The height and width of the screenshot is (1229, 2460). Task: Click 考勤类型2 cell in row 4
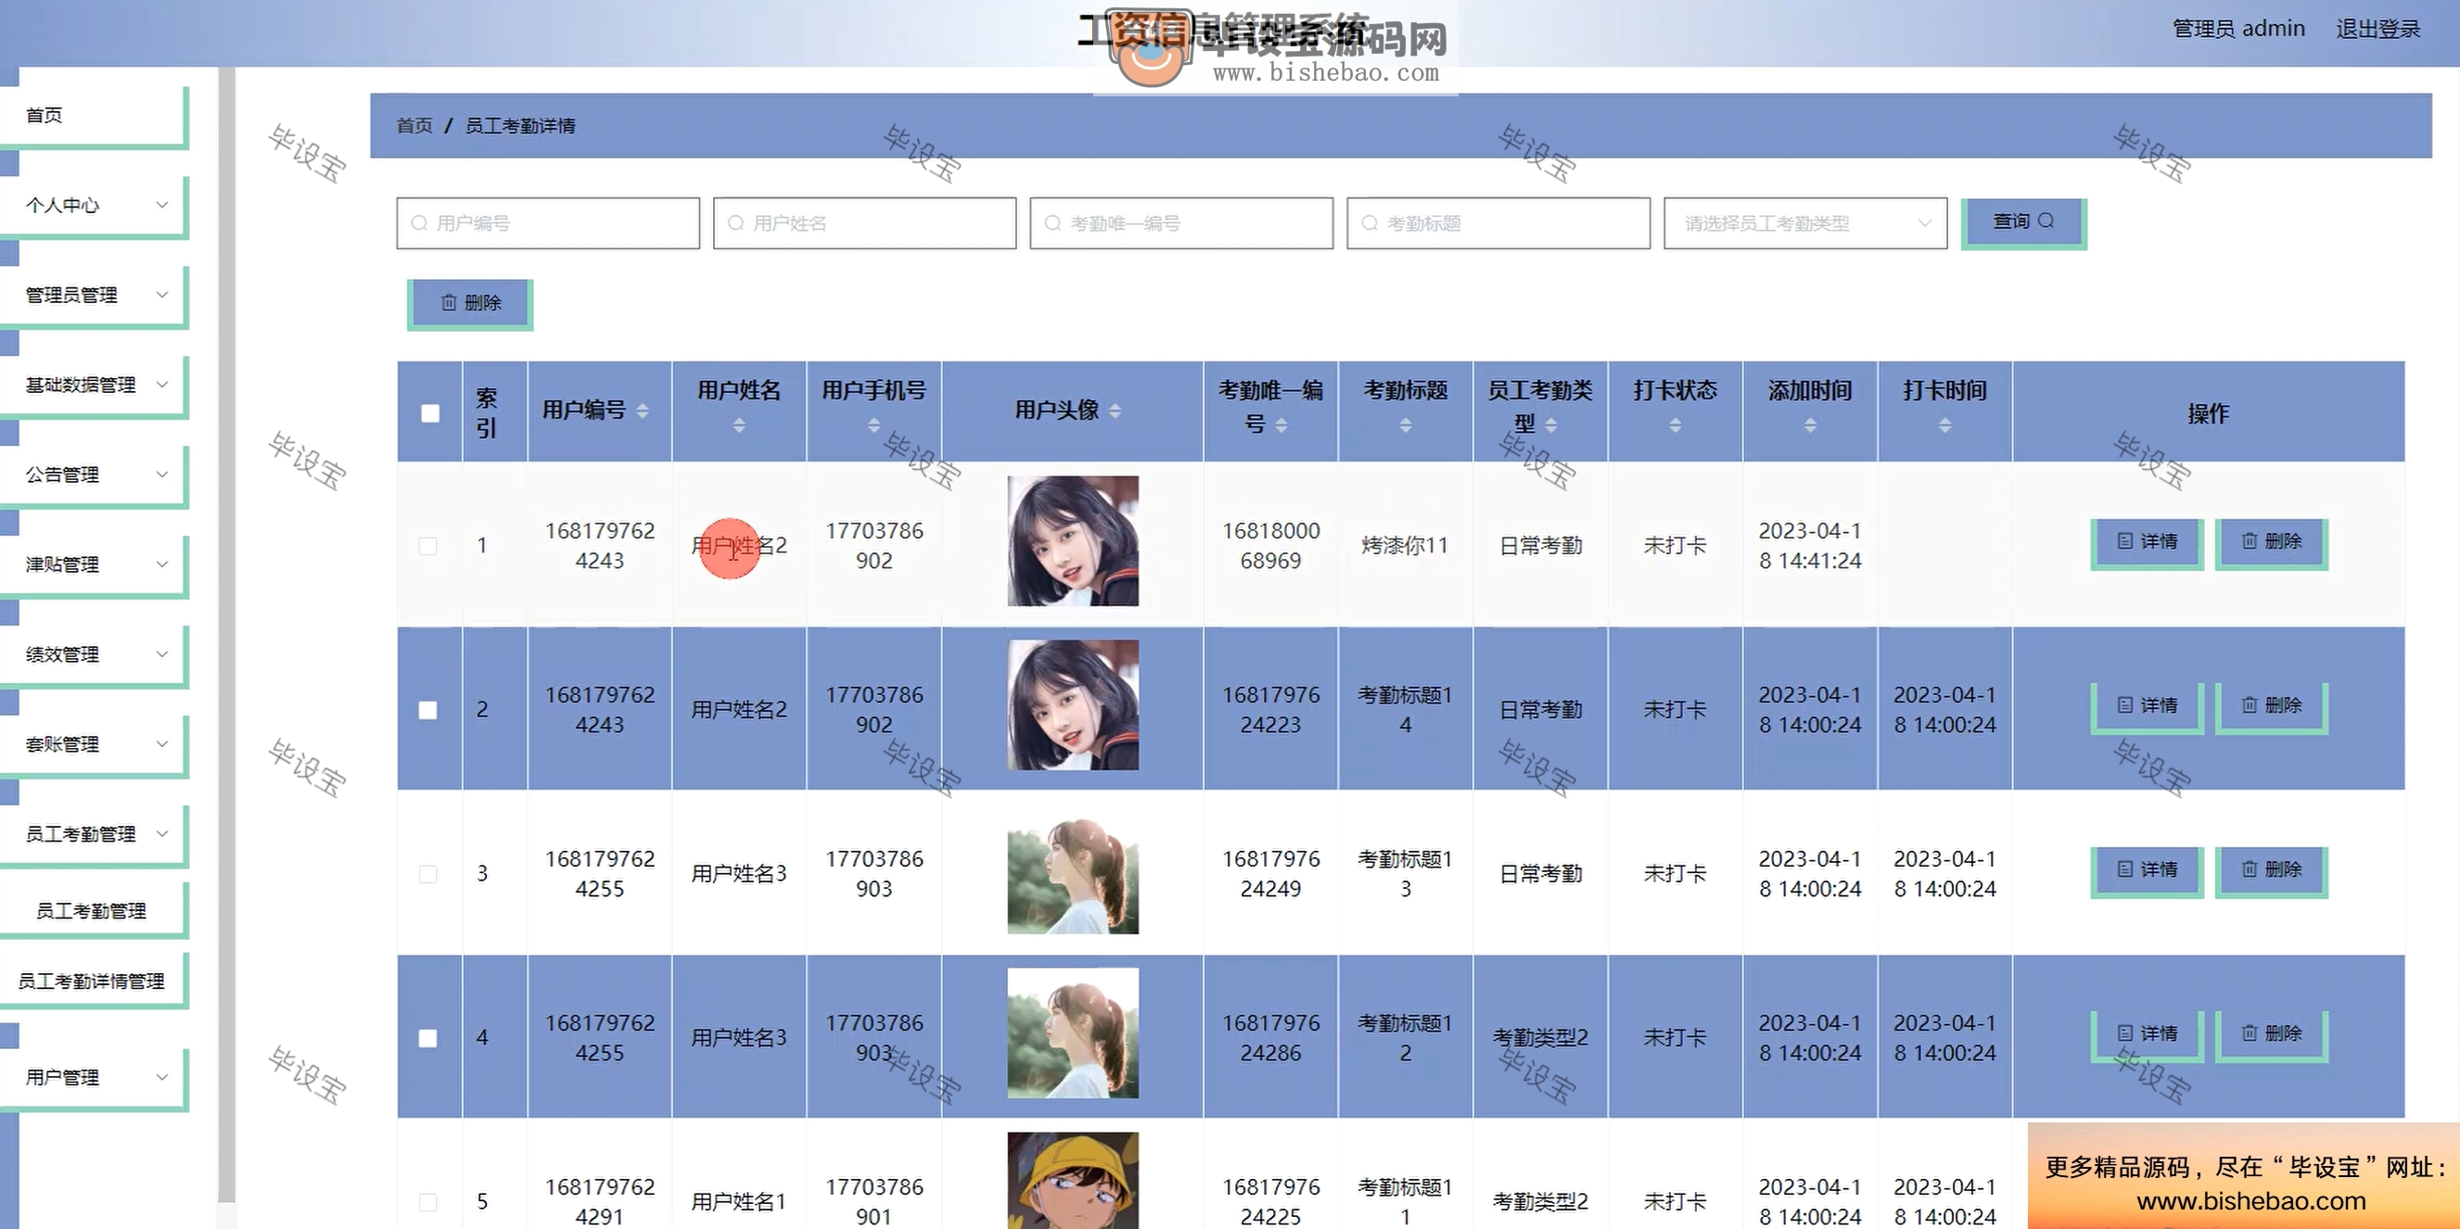click(1540, 1038)
